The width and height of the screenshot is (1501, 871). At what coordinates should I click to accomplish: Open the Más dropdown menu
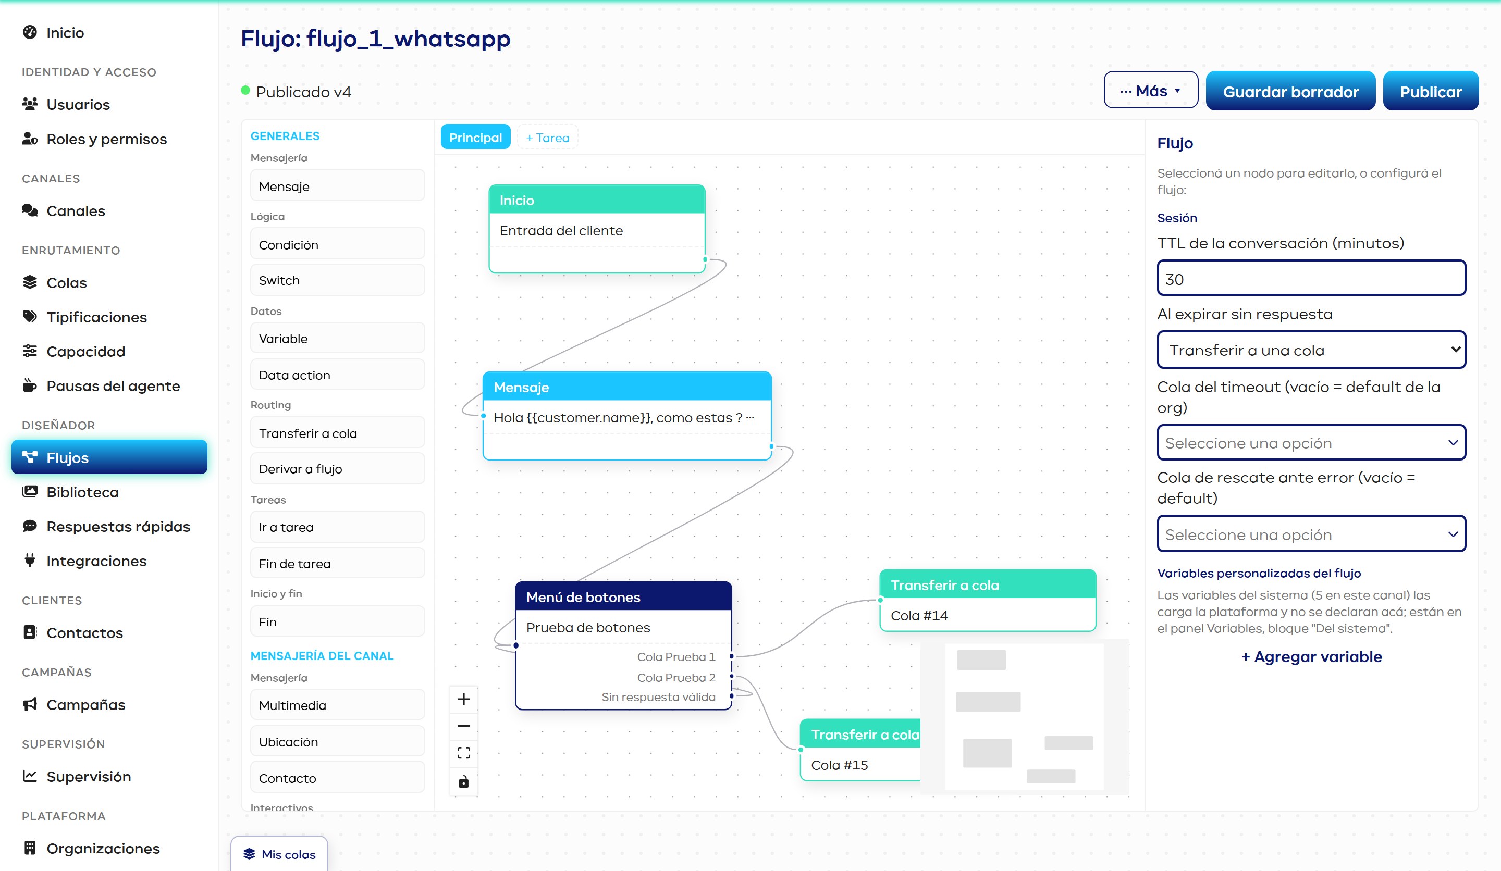pos(1150,91)
